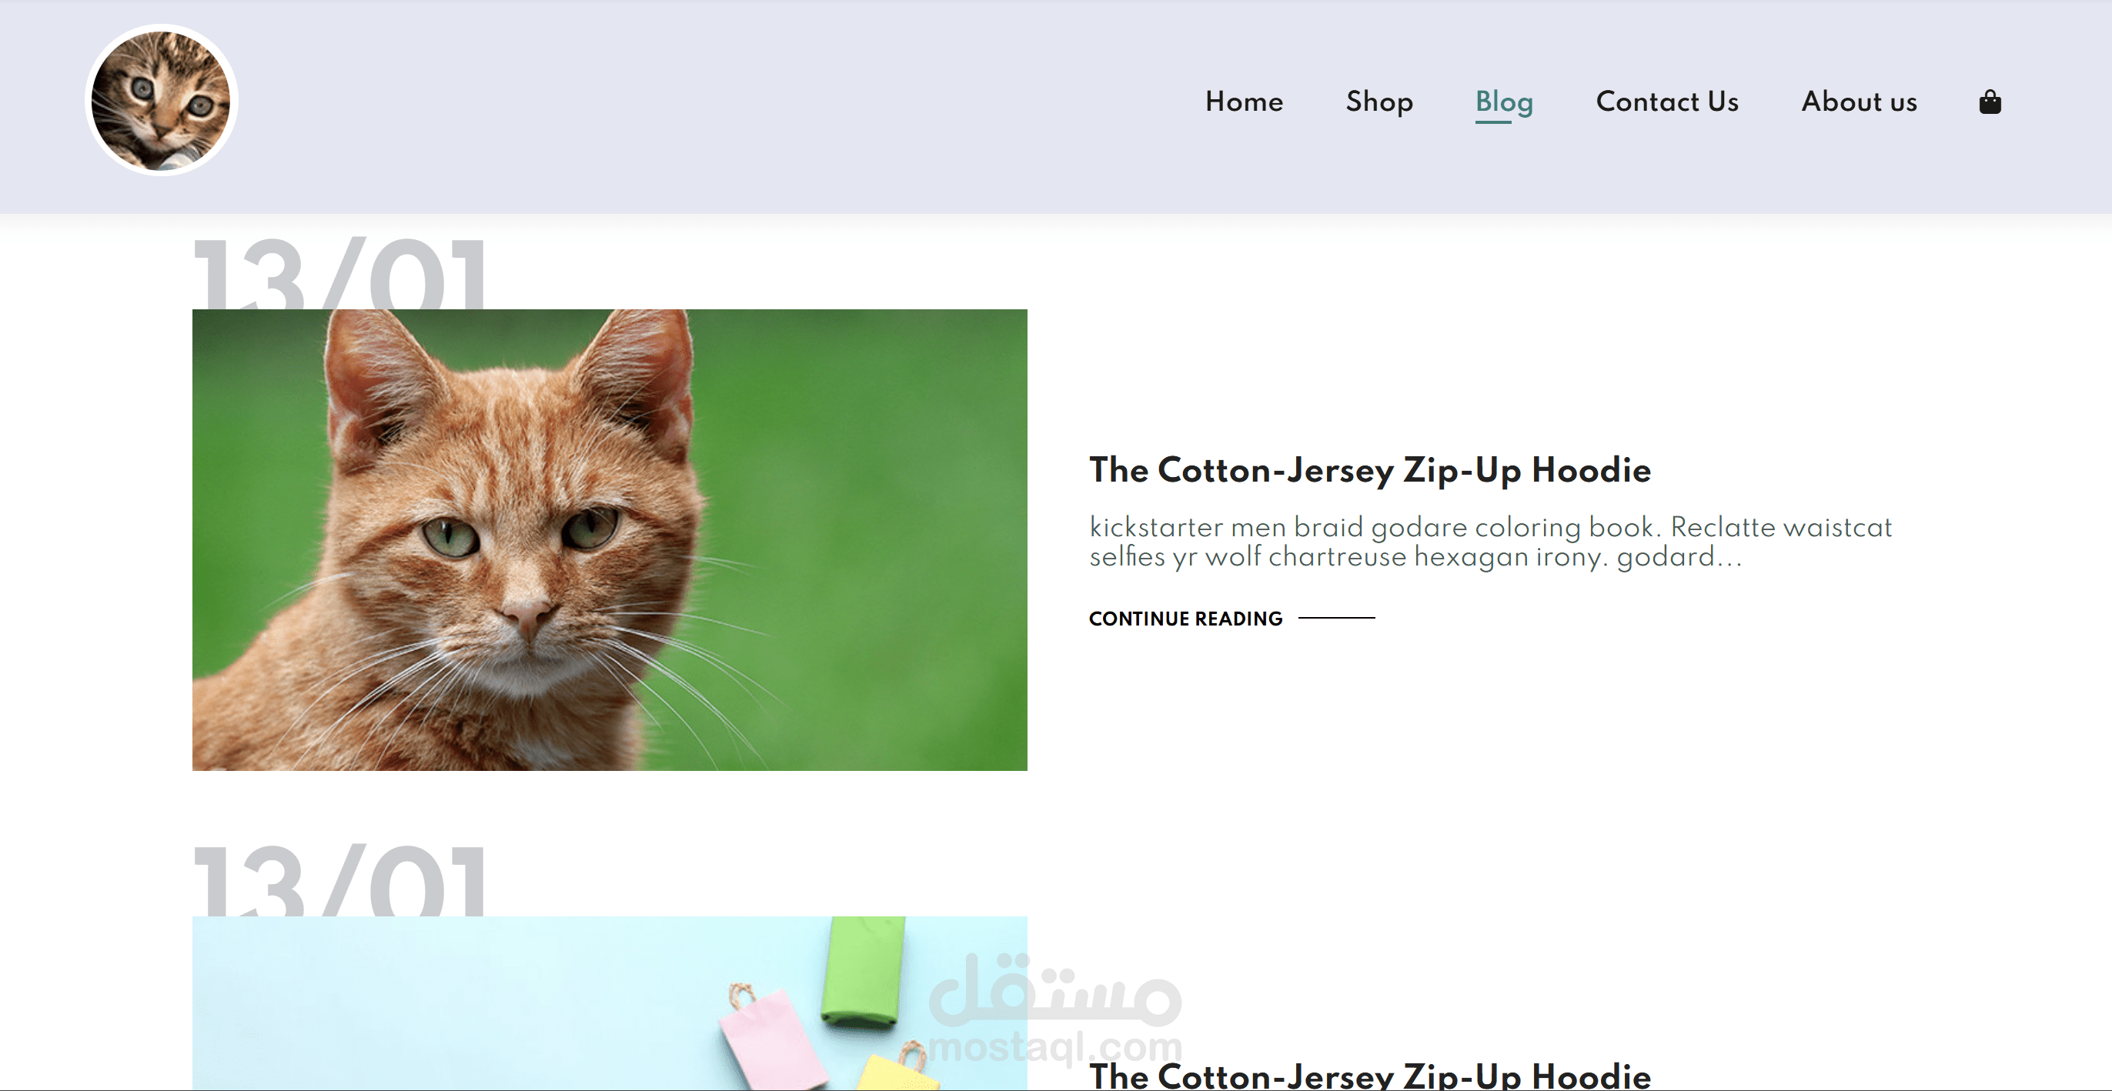Navigate to Contact Us page
This screenshot has height=1091, width=2112.
coord(1667,102)
